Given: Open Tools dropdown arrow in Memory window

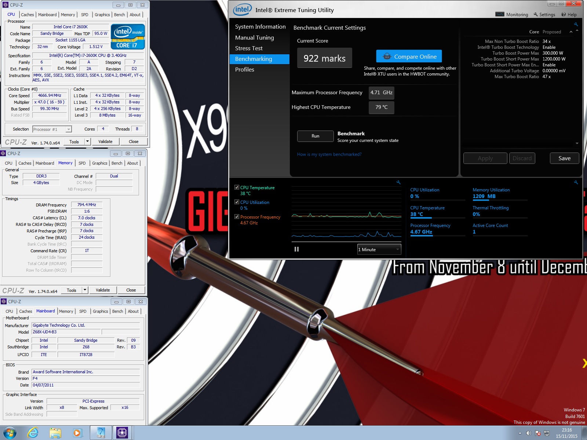Looking at the screenshot, I should (85, 290).
